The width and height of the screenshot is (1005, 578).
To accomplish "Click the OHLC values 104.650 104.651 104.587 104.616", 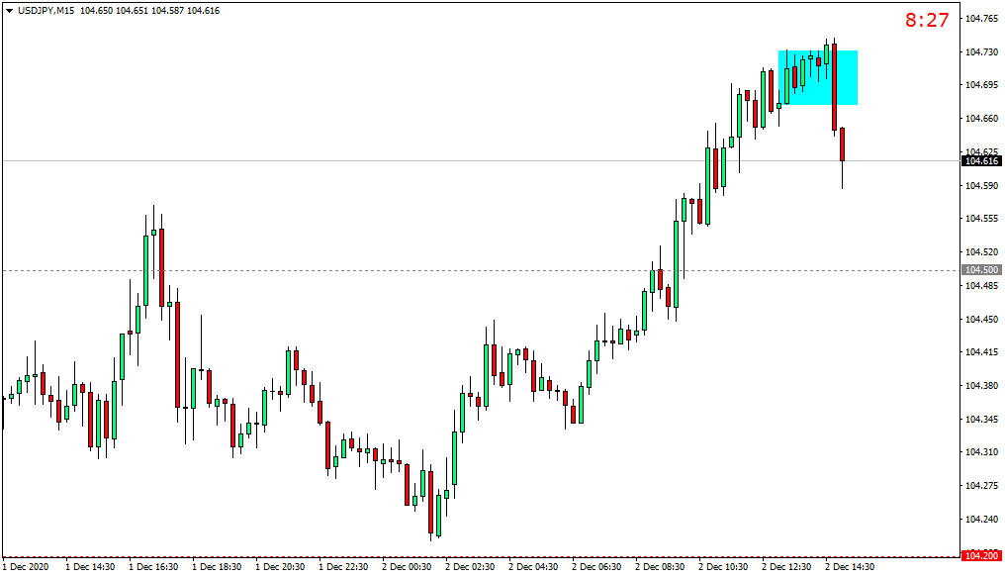I will (x=150, y=11).
